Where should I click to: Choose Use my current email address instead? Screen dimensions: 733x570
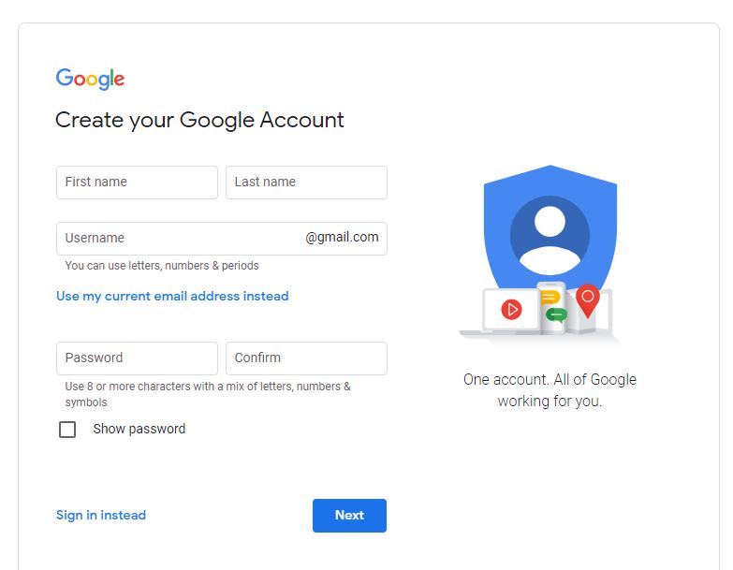[172, 296]
